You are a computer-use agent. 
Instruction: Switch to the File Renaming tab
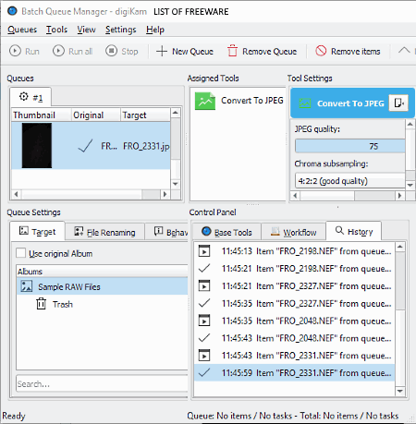104,232
